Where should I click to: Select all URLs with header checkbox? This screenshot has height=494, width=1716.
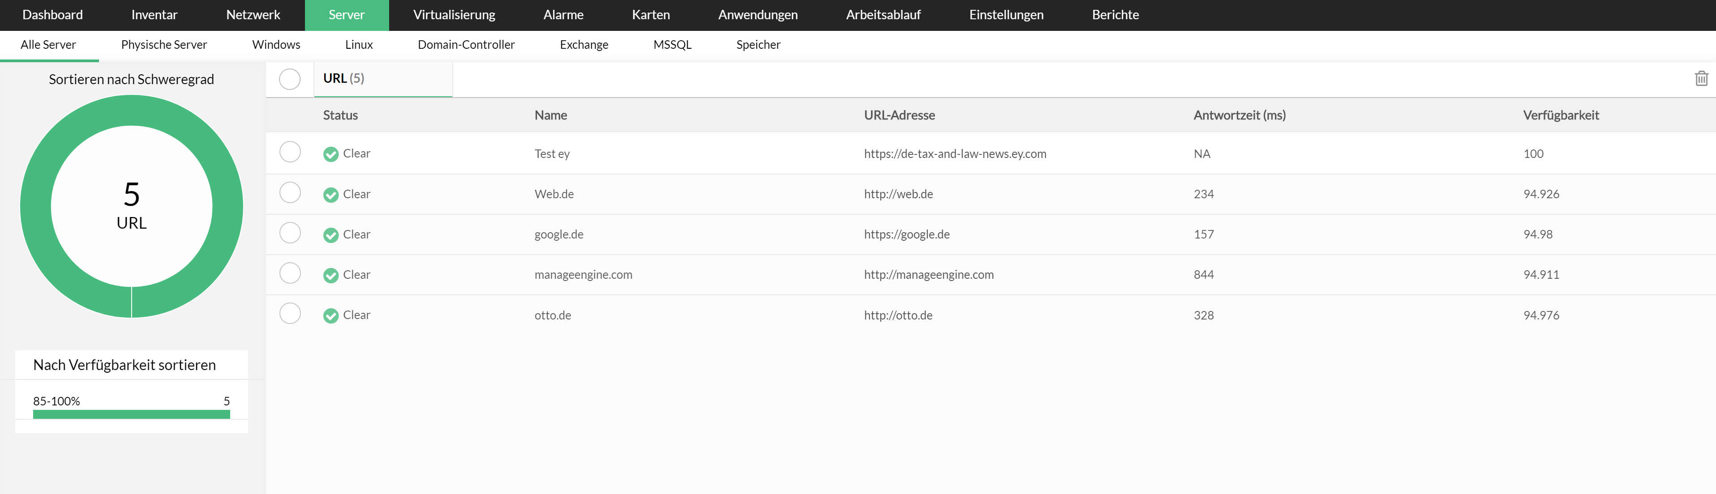coord(290,79)
